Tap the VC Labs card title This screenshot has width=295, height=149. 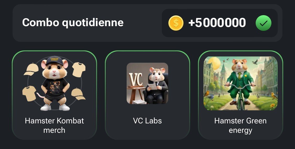(x=147, y=121)
